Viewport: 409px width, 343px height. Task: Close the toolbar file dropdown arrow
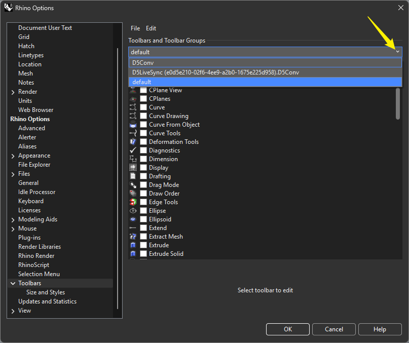(397, 52)
